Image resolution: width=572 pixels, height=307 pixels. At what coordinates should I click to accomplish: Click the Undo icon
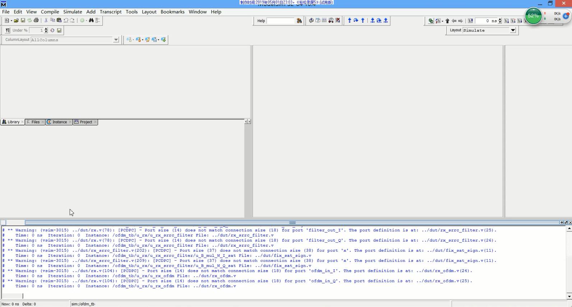pyautogui.click(x=66, y=20)
